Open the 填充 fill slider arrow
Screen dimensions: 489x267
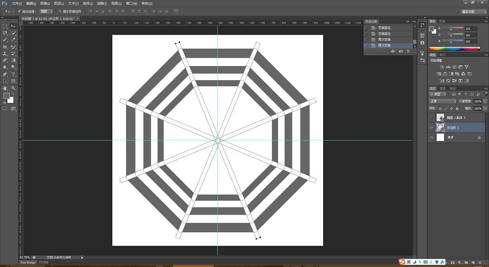[485, 108]
